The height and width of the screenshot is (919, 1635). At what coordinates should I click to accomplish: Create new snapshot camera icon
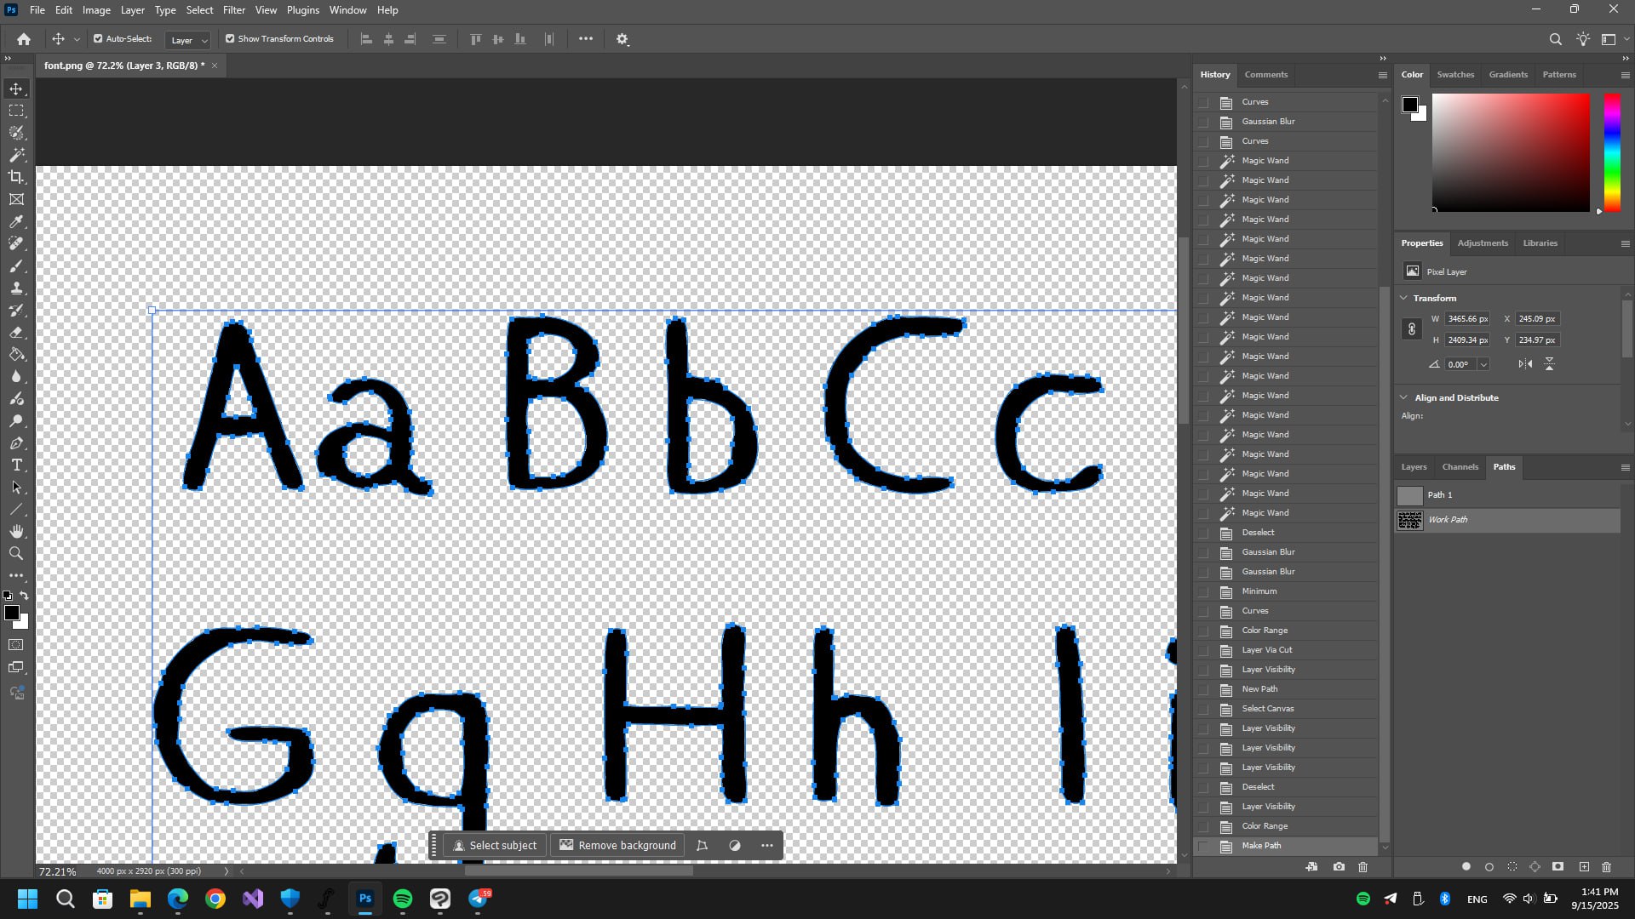pos(1340,867)
